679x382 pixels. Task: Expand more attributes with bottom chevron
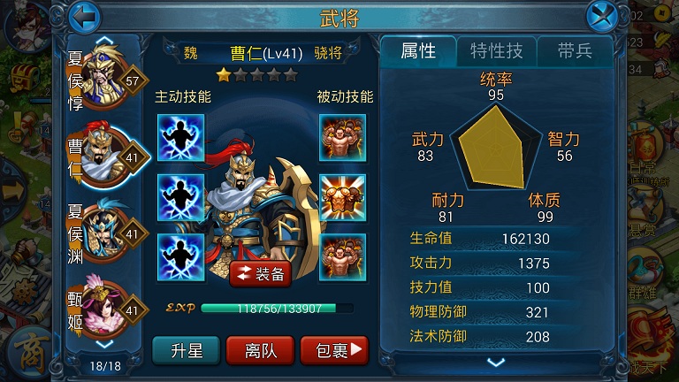tap(496, 362)
